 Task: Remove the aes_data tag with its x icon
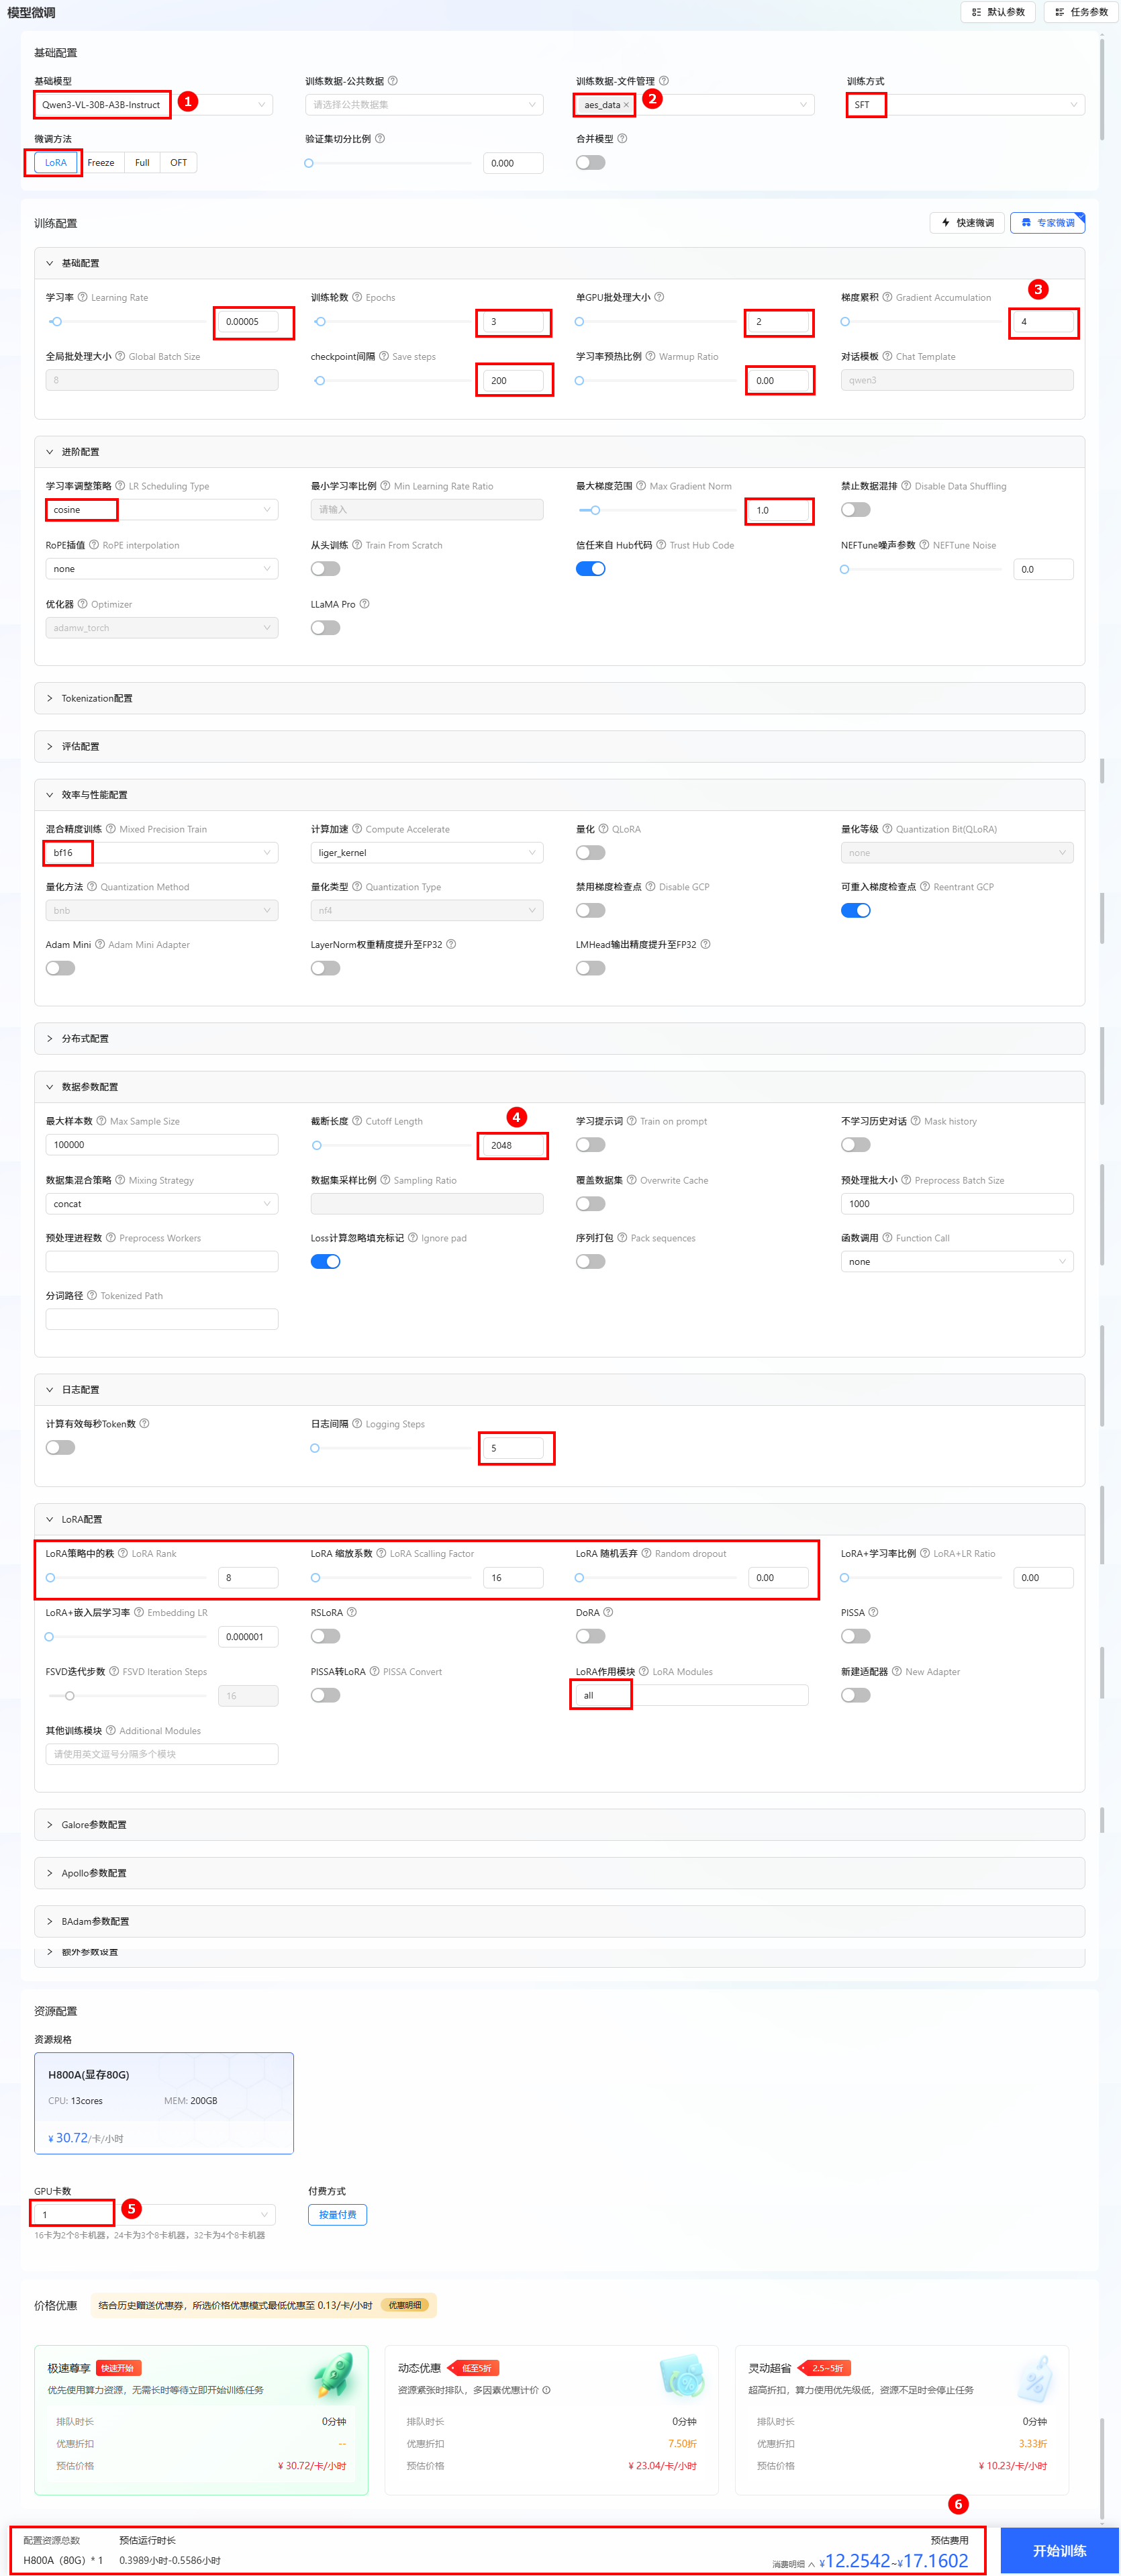point(627,105)
